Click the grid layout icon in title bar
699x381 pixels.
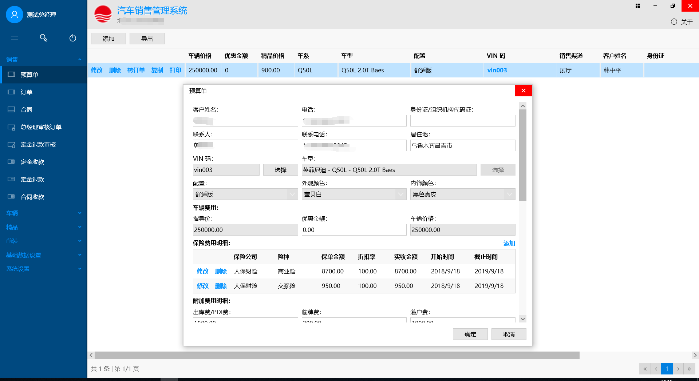638,6
